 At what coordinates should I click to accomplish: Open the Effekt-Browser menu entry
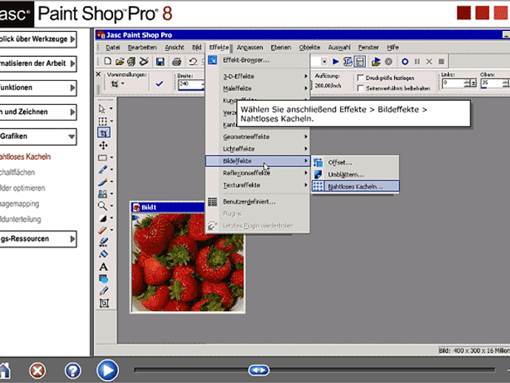pos(257,60)
